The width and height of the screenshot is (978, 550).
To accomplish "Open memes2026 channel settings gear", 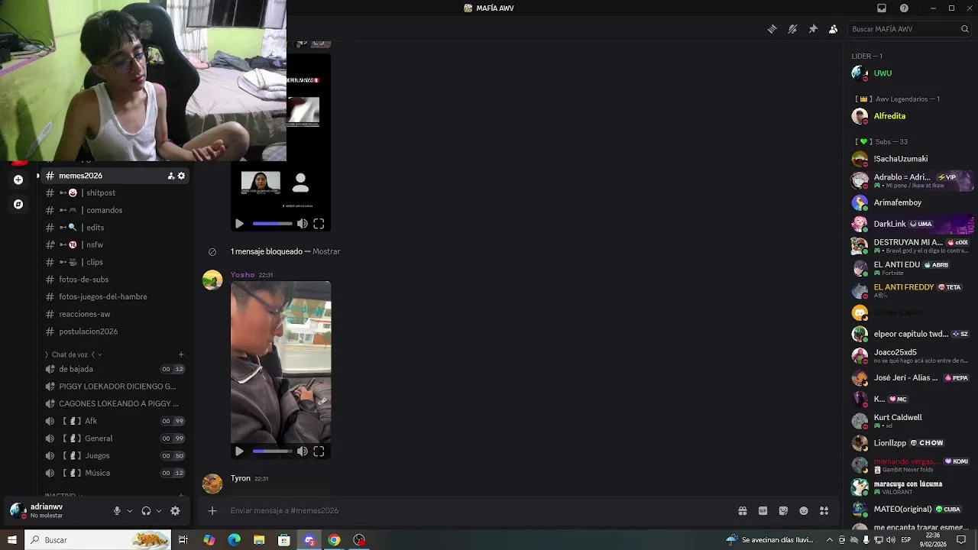I will click(181, 176).
